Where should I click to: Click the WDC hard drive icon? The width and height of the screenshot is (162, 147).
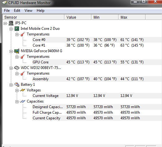tap(17, 68)
